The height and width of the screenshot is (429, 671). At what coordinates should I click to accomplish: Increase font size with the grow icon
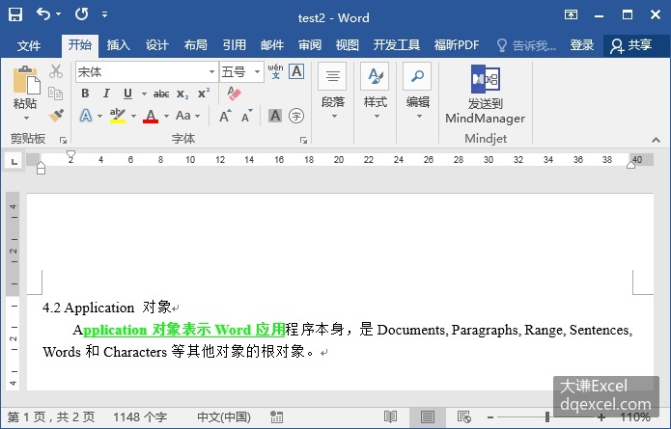(x=225, y=116)
